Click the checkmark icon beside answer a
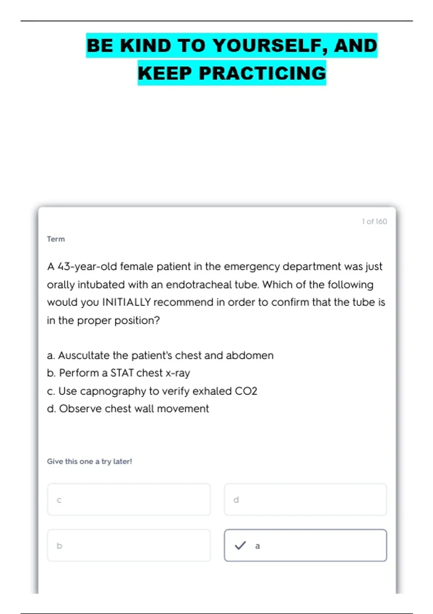This screenshot has height=614, width=433. click(240, 545)
